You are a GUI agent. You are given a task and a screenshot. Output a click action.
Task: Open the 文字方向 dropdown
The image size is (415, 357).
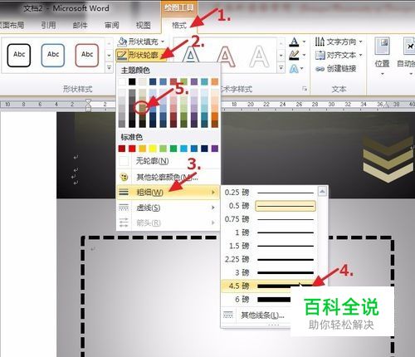(339, 42)
